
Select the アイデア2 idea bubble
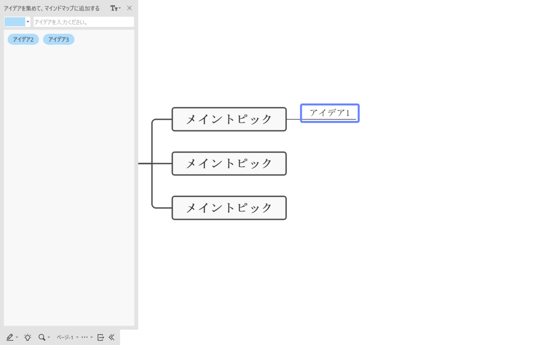23,39
